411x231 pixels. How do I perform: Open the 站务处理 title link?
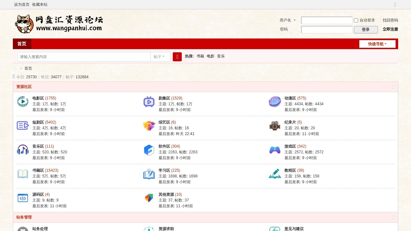pyautogui.click(x=40, y=229)
